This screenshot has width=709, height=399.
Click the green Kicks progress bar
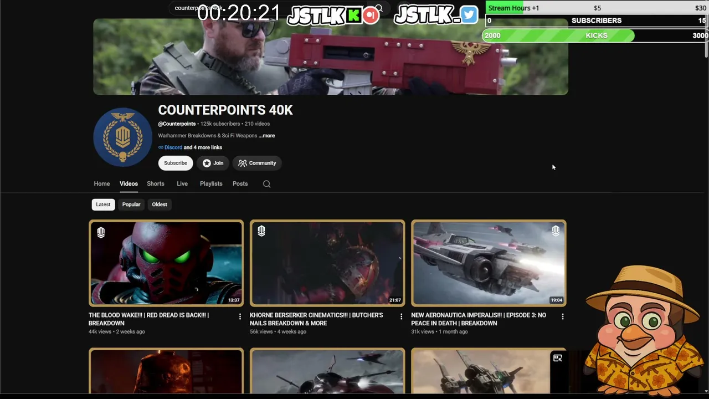coord(558,35)
